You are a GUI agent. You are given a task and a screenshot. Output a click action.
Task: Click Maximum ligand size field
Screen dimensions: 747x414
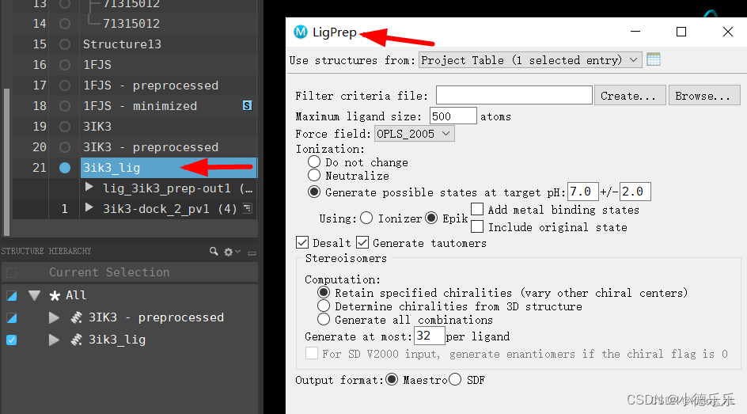pos(453,116)
